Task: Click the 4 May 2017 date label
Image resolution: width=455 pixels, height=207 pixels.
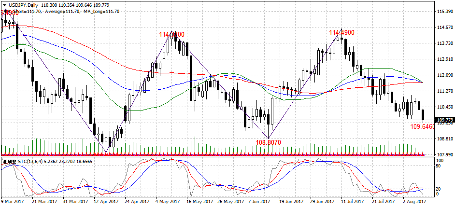Action: [x=167, y=201]
